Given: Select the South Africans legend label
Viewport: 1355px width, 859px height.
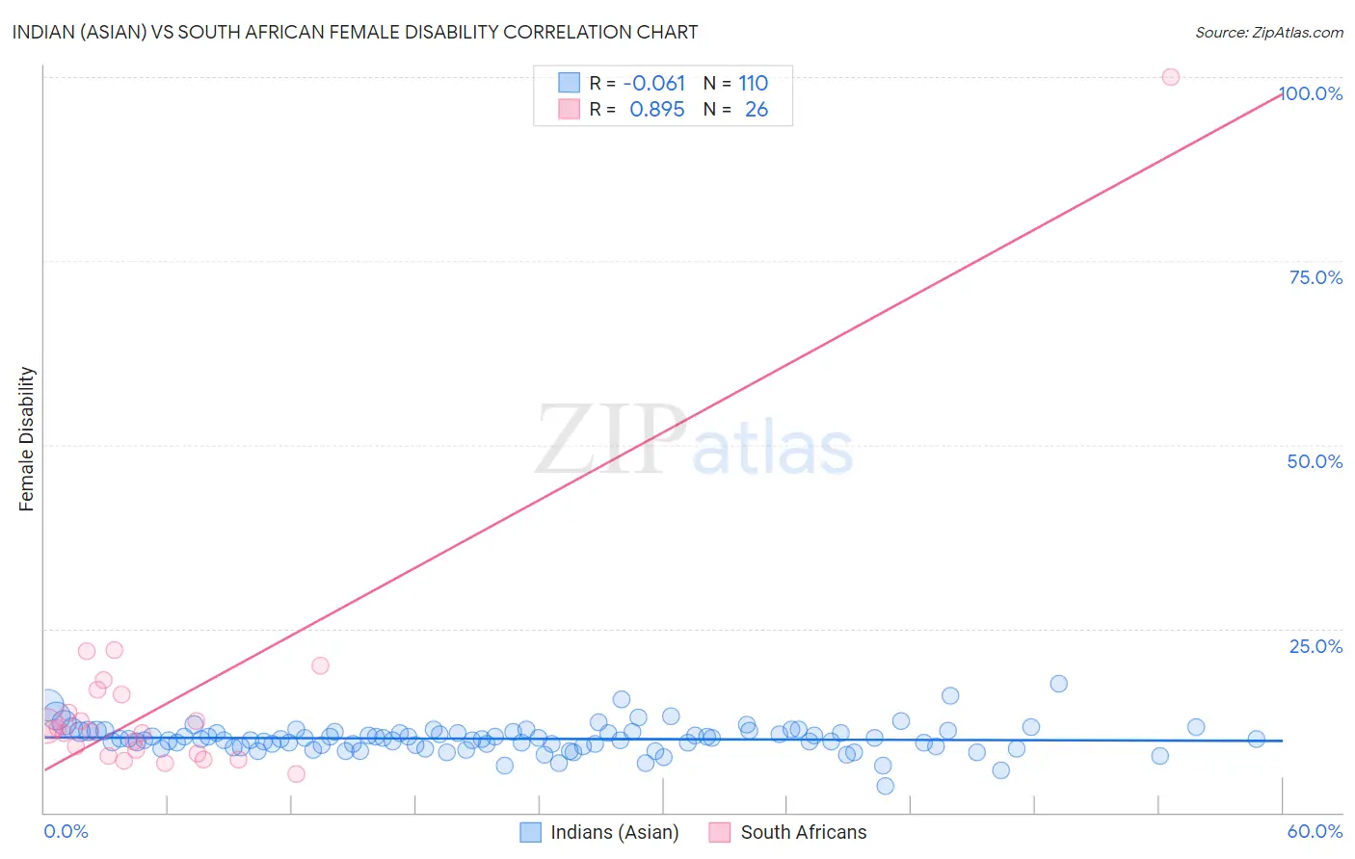Looking at the screenshot, I should (x=804, y=832).
